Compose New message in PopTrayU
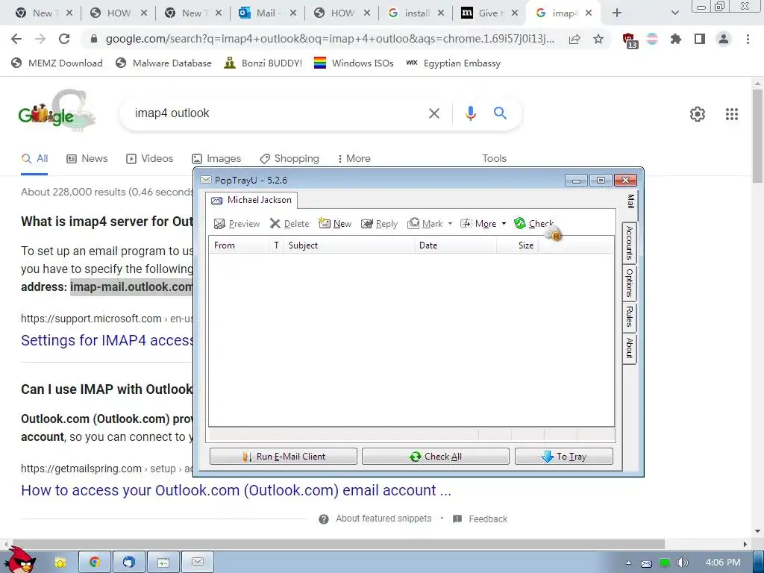 [335, 224]
